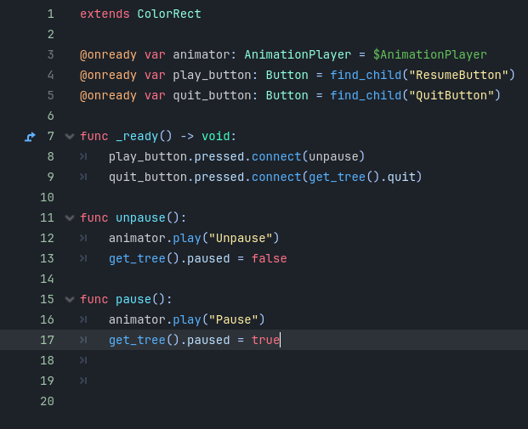This screenshot has height=429, width=528.
Task: Collapse the _ready function fold arrow
Action: (70, 136)
